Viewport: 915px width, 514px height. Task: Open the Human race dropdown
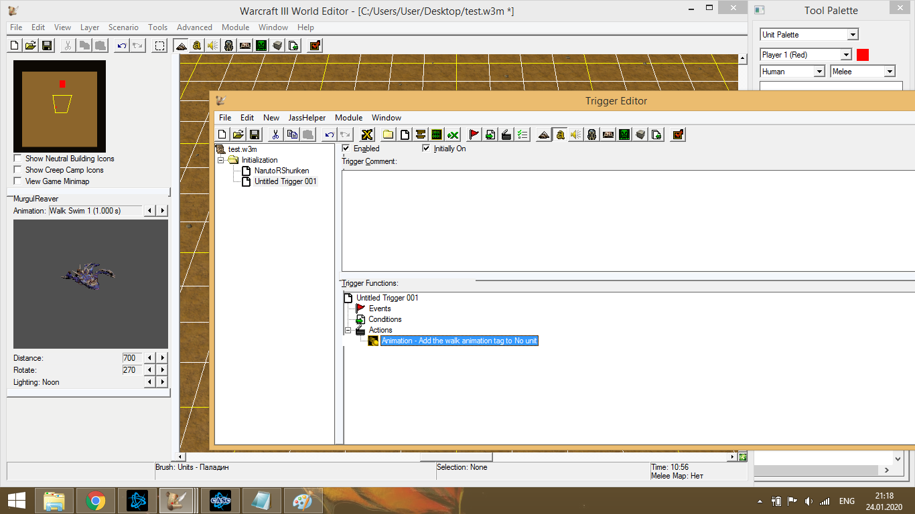pos(792,72)
